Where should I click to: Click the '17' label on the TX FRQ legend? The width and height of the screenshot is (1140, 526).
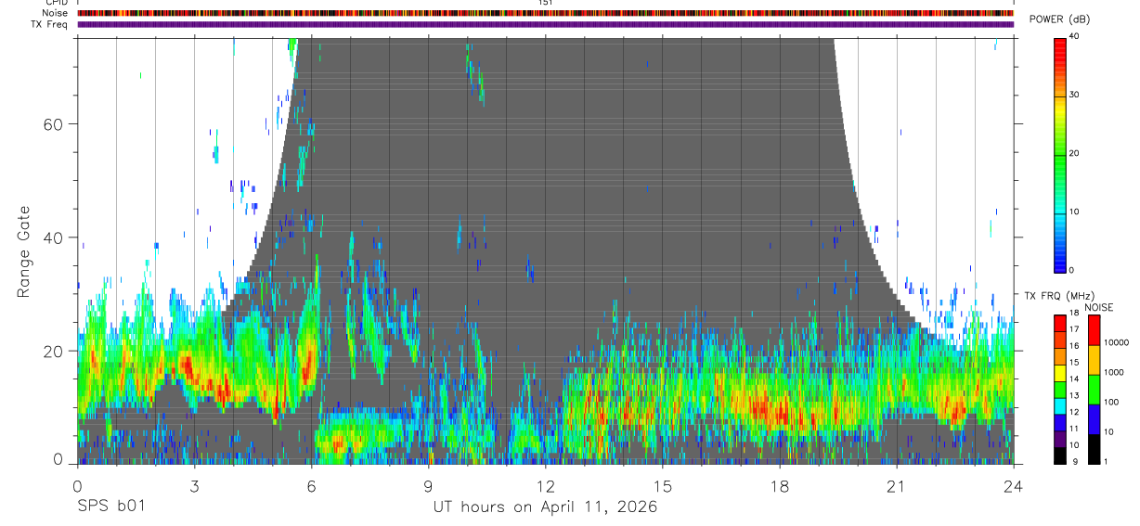(x=1074, y=329)
